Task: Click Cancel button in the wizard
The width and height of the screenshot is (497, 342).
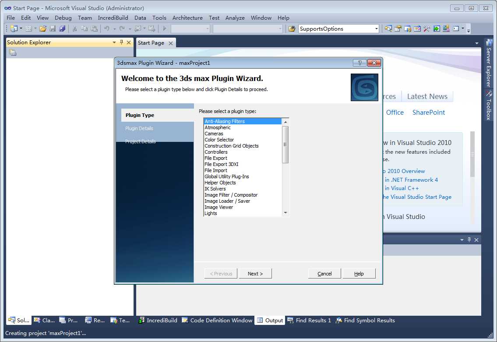Action: click(x=324, y=274)
